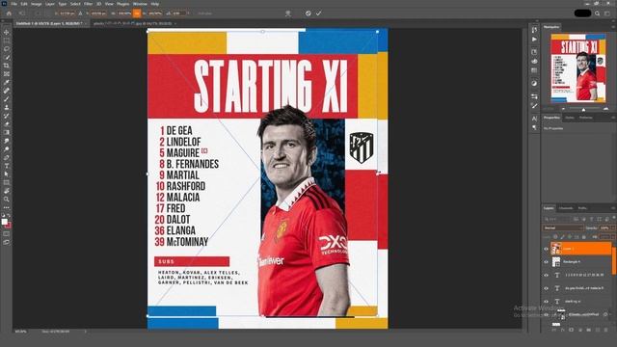Toggle maintain aspect ratio link

click(x=137, y=13)
